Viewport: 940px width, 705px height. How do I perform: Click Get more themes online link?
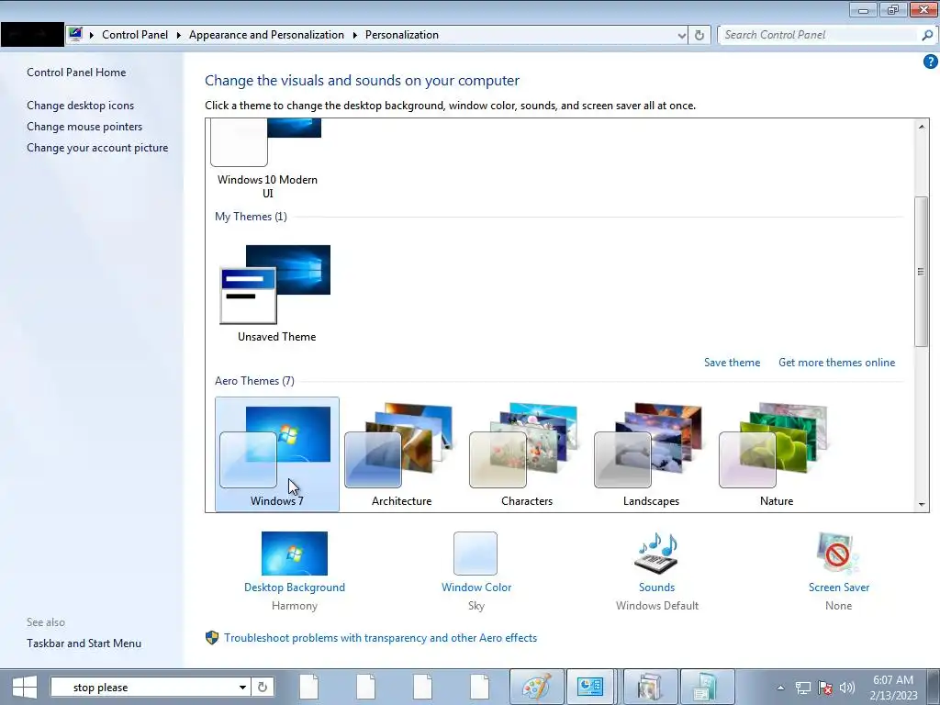click(836, 363)
